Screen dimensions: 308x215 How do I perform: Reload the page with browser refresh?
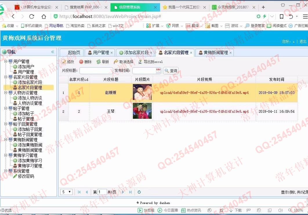[x=32, y=17]
